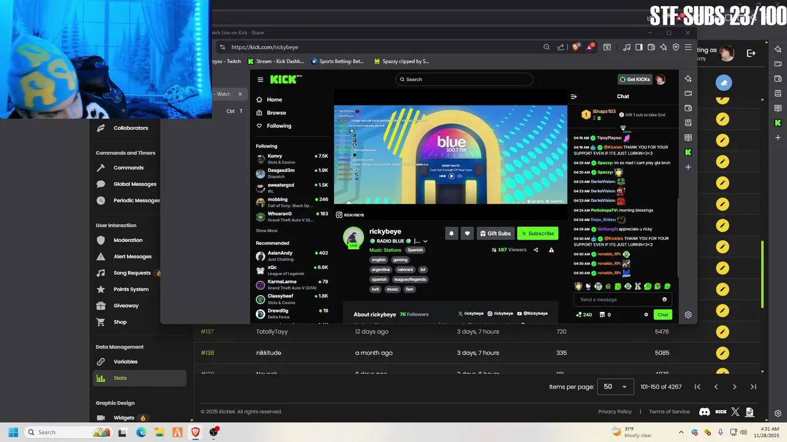Screen dimensions: 787x442
Task: Zoom the page with the magnifier icon
Action: point(547,47)
